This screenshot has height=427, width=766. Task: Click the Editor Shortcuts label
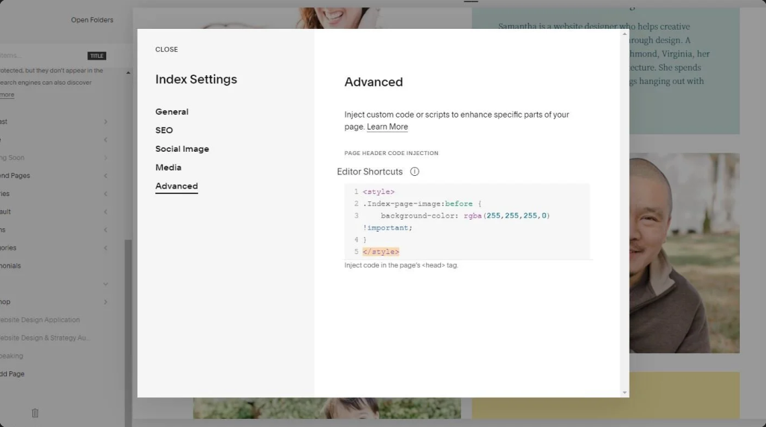(370, 172)
